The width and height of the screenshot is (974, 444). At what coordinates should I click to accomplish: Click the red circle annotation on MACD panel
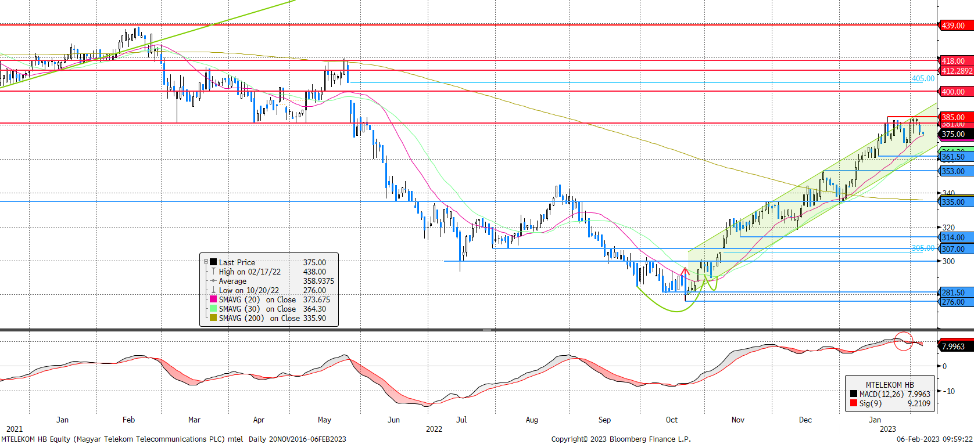[x=904, y=341]
